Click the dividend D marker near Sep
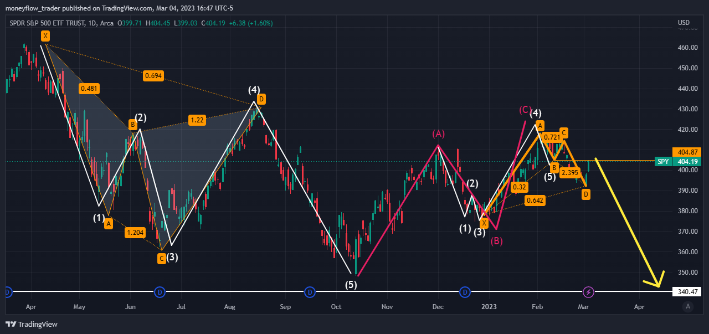Viewport: 709px width, 334px height. 310,291
